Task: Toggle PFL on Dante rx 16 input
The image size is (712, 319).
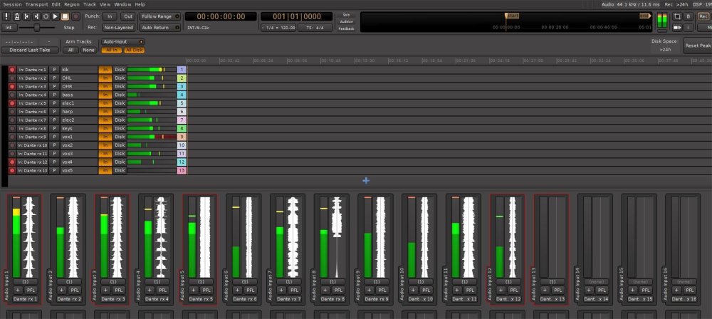Action: [x=690, y=290]
